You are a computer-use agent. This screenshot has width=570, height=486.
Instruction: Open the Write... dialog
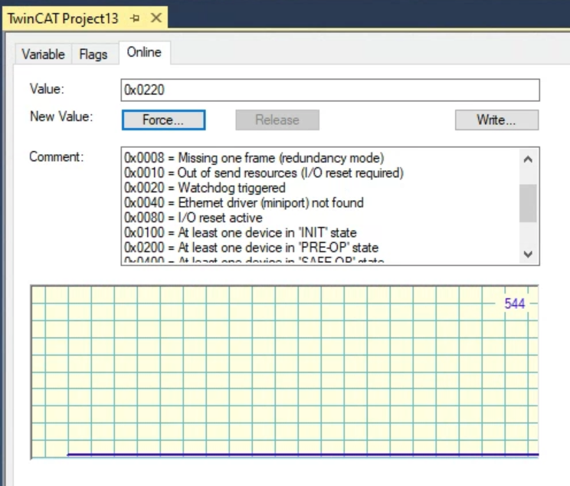pos(496,120)
